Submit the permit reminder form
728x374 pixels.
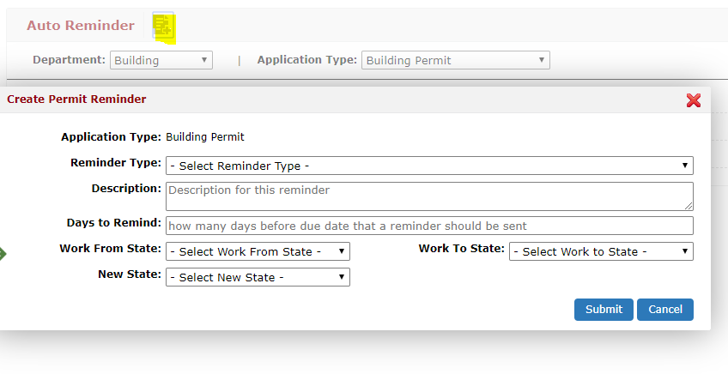tap(604, 310)
